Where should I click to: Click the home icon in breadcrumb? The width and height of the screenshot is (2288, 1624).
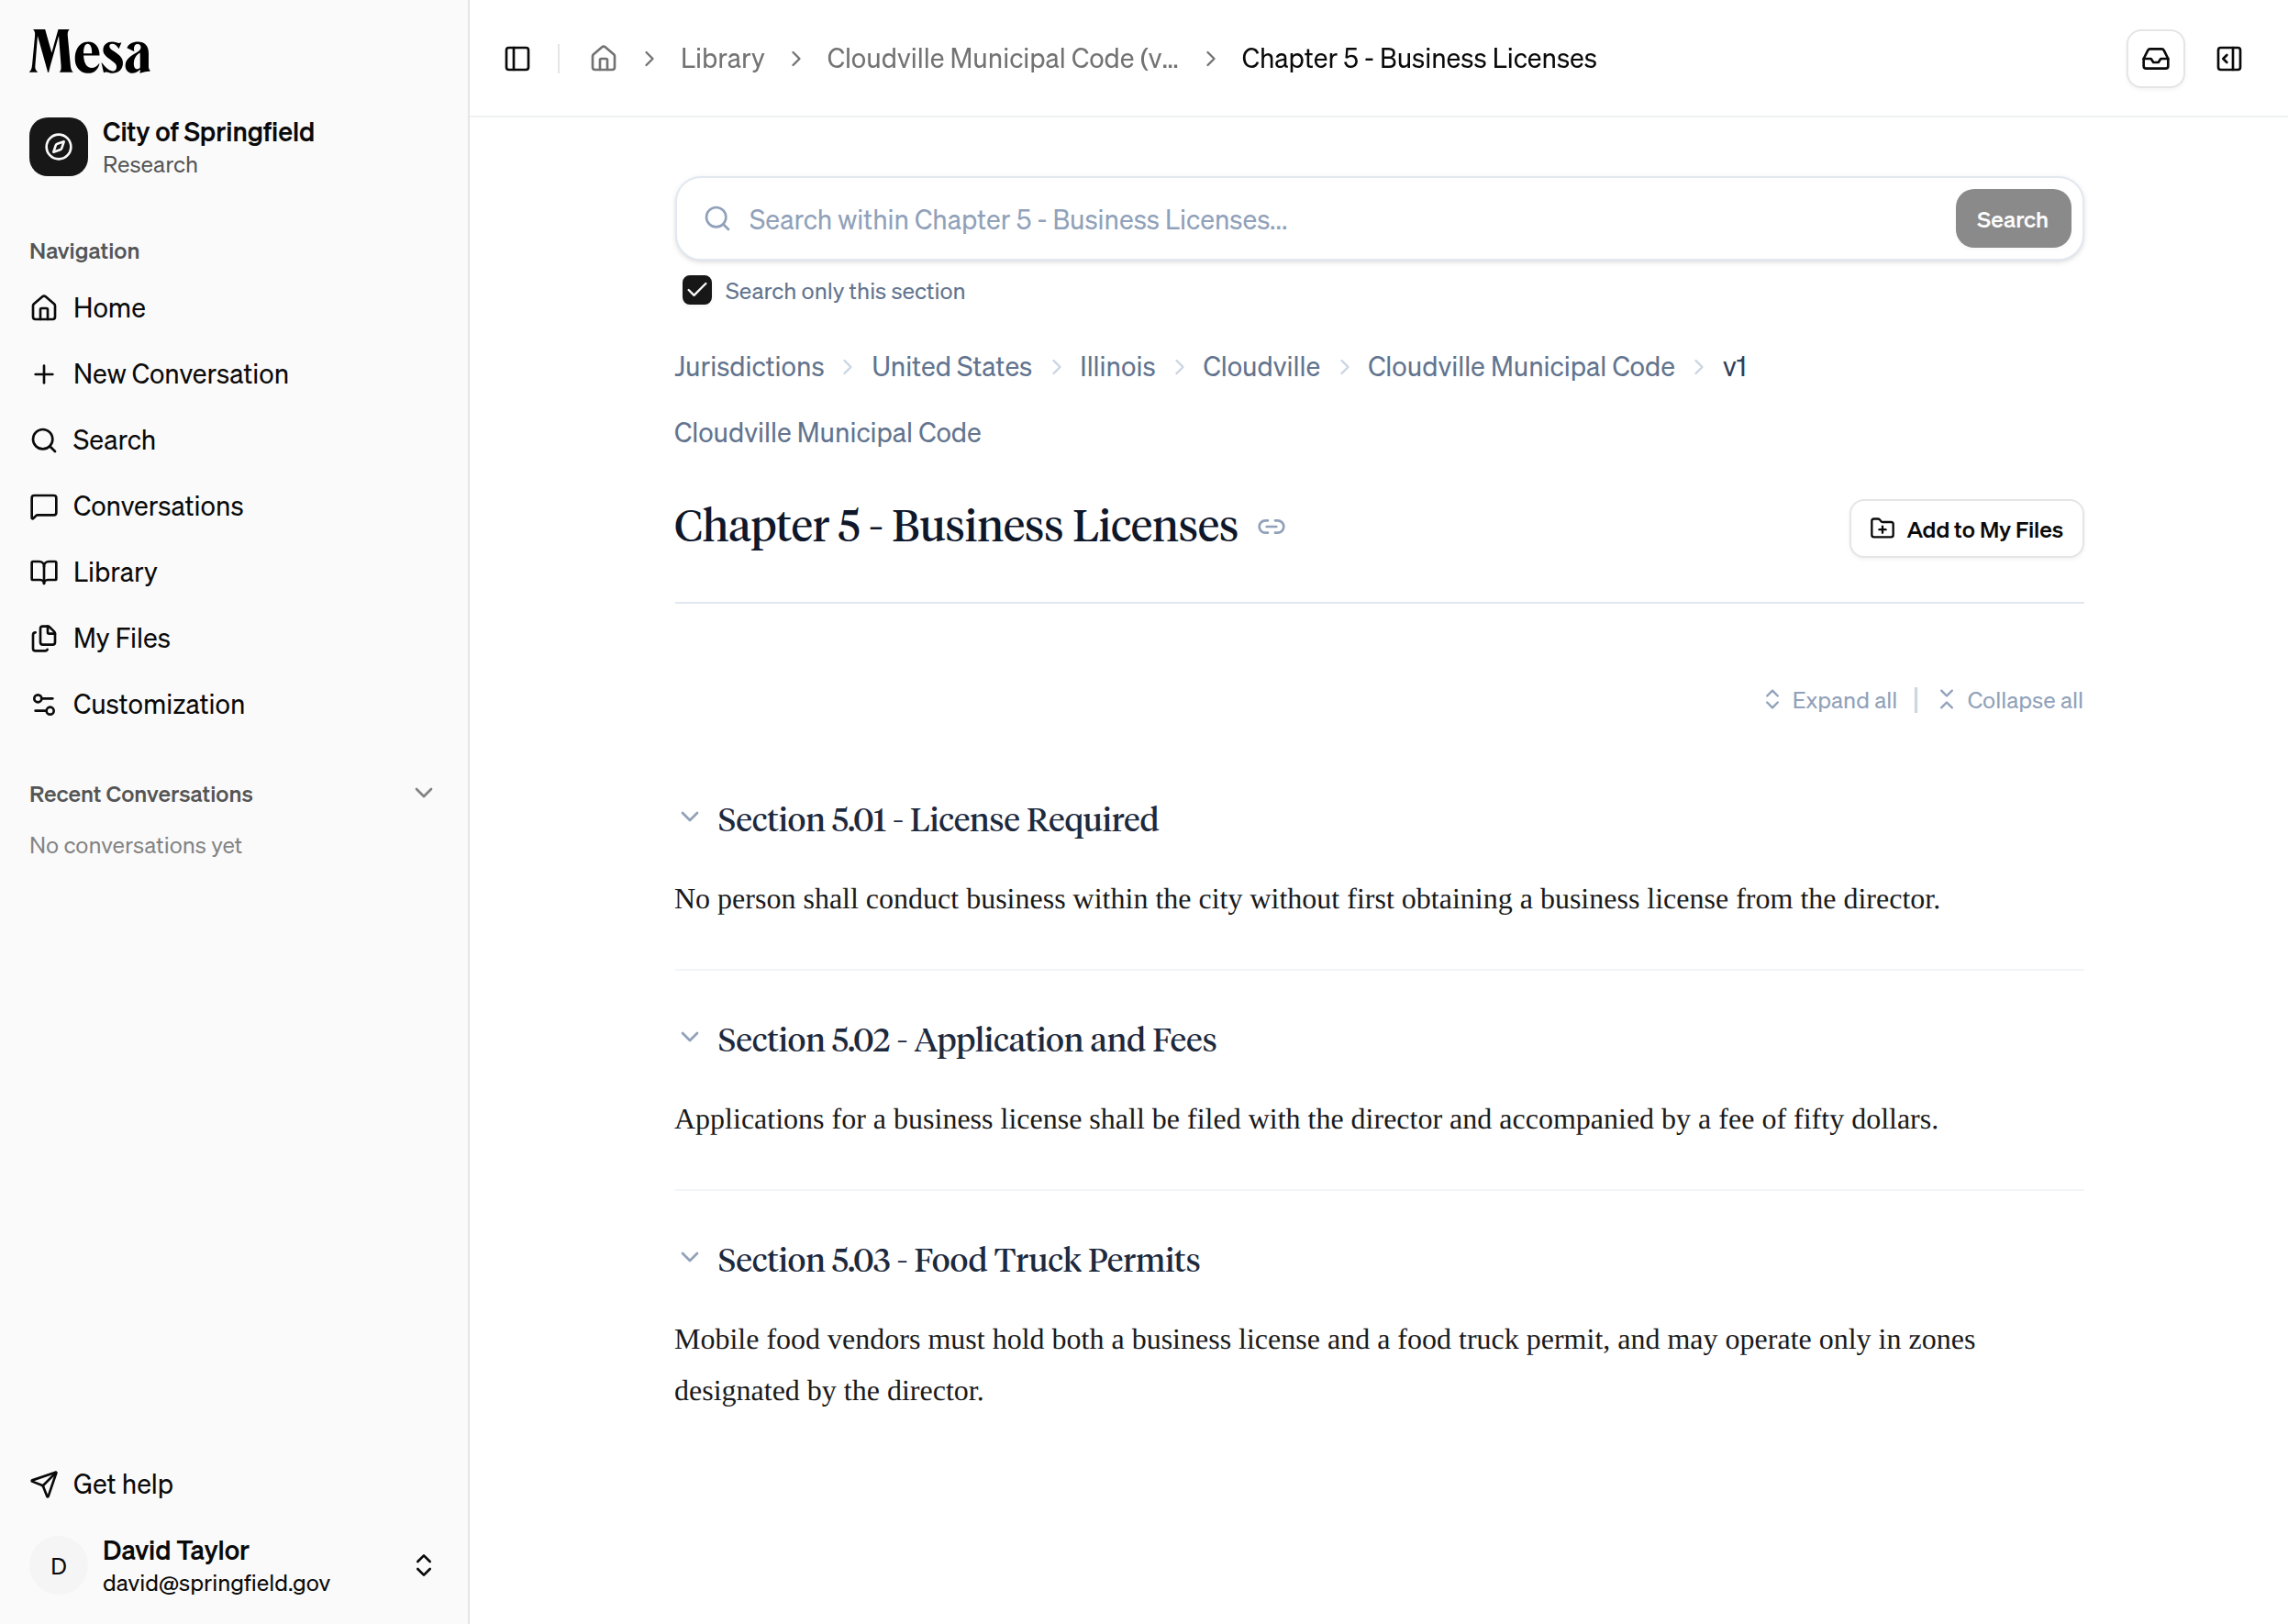(x=603, y=59)
